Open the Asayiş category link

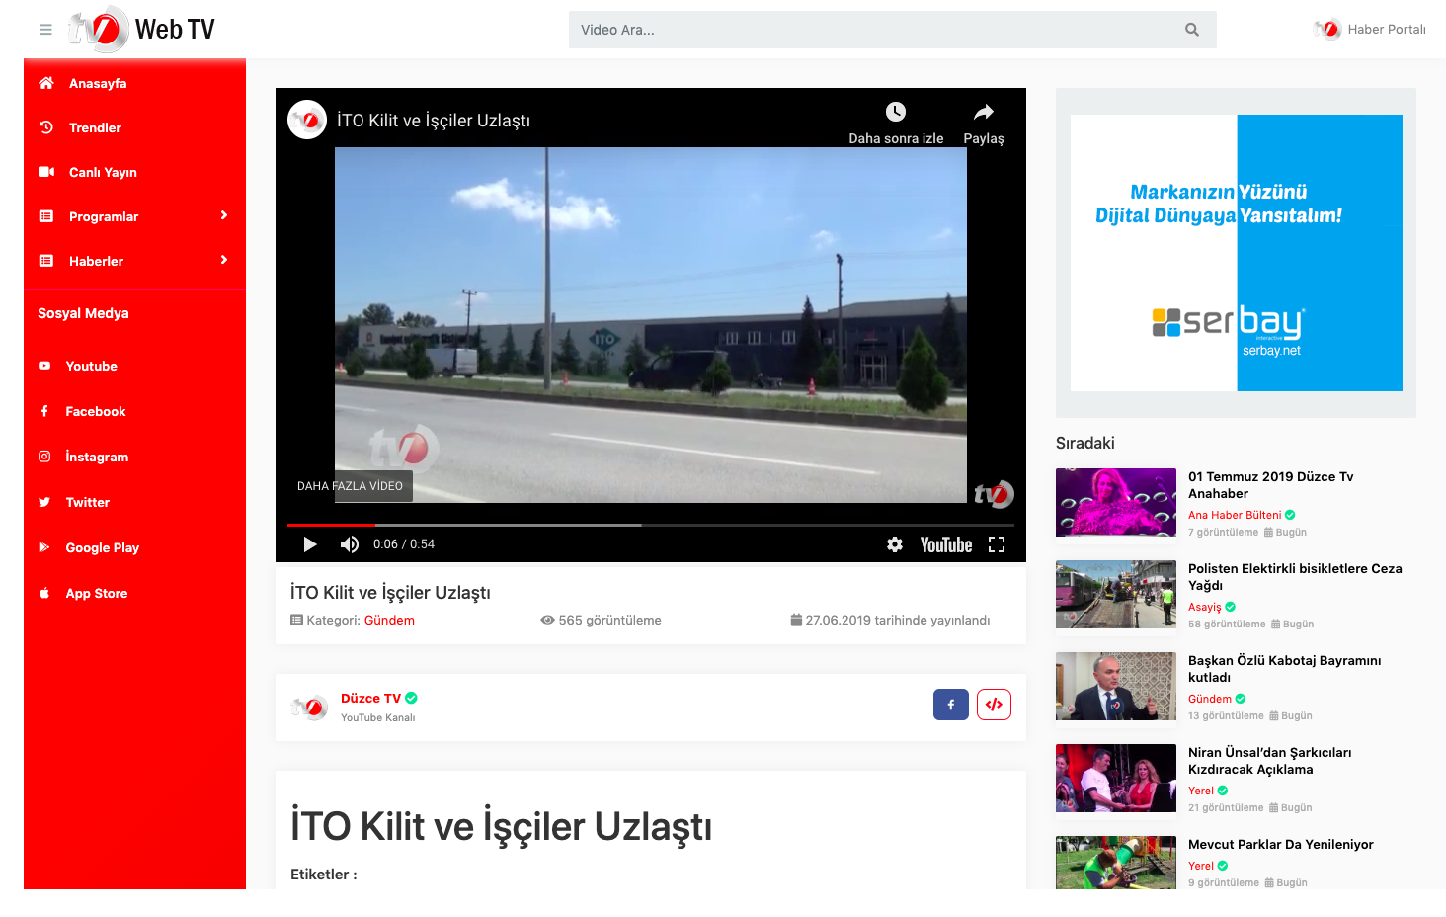pyautogui.click(x=1204, y=607)
